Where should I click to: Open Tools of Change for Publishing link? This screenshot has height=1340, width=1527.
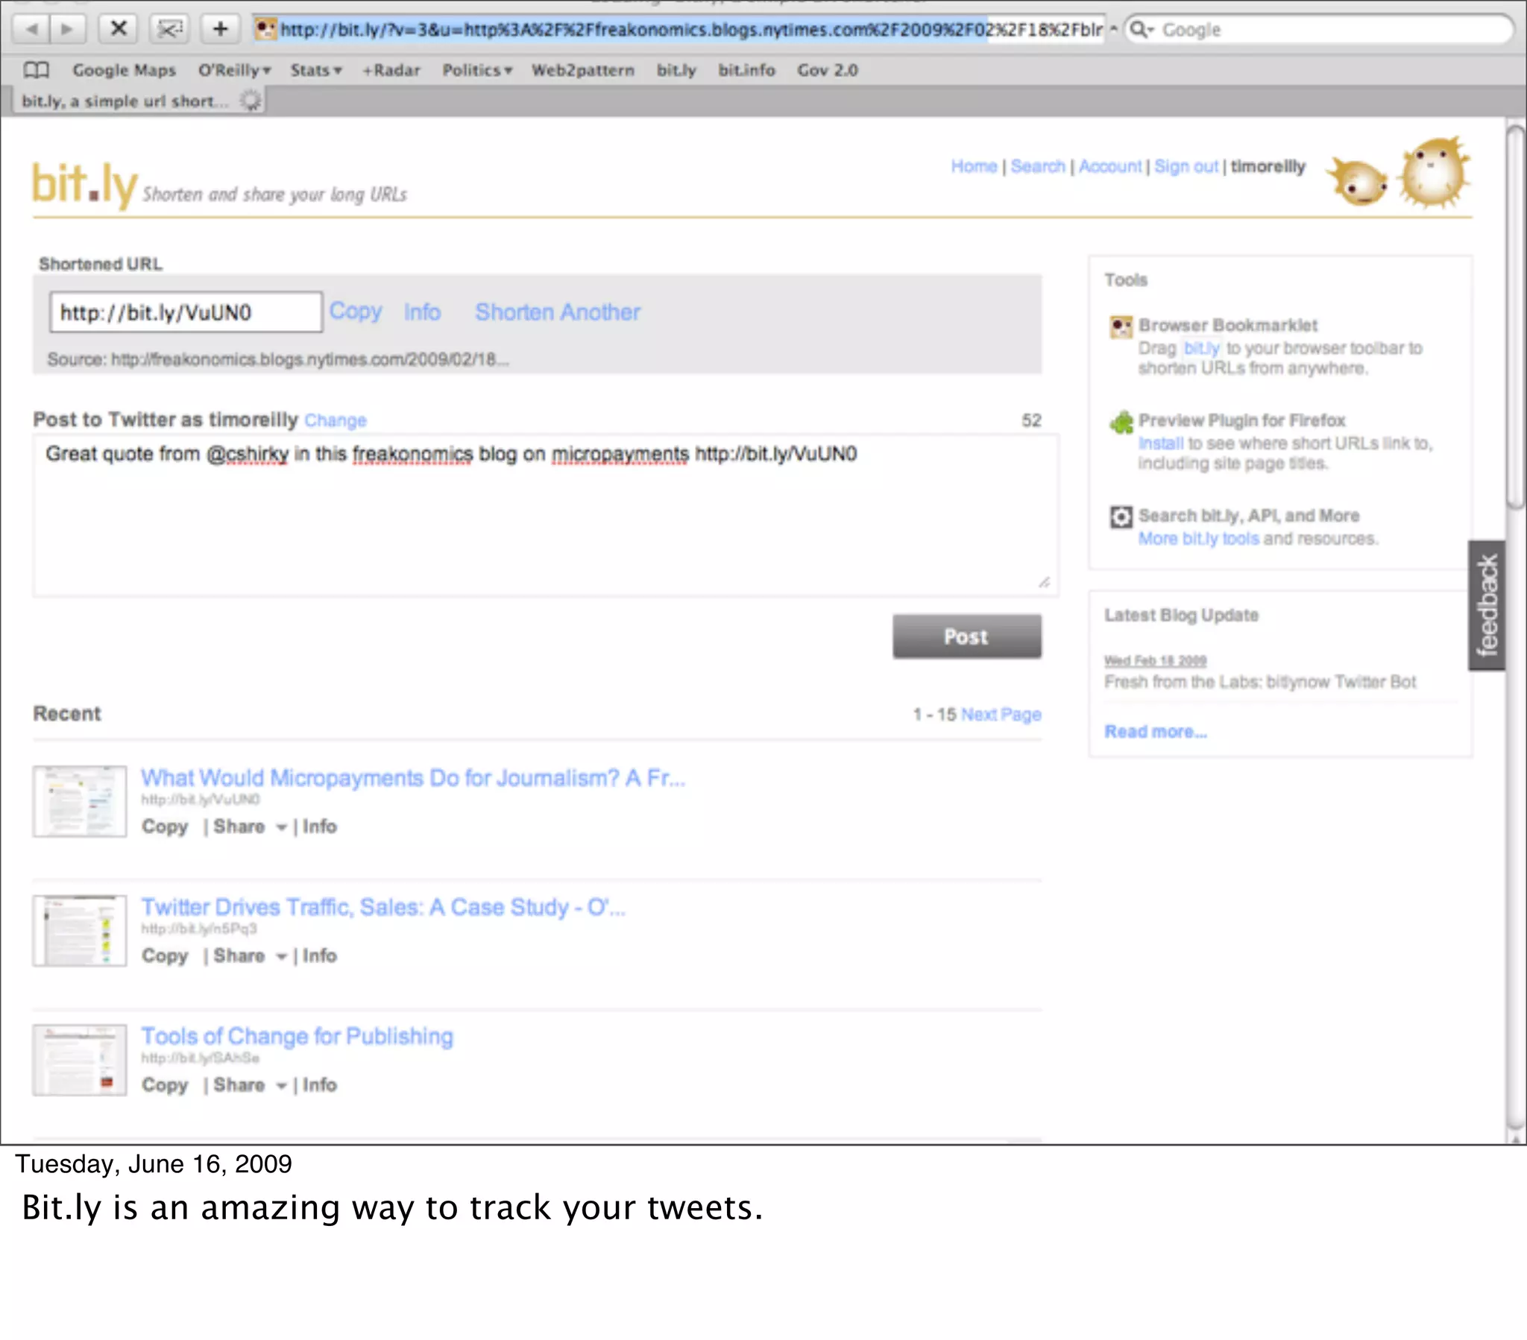[297, 1036]
